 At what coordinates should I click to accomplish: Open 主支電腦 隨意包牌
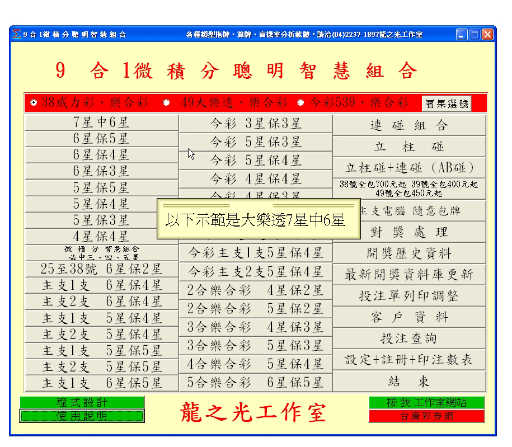pos(423,210)
